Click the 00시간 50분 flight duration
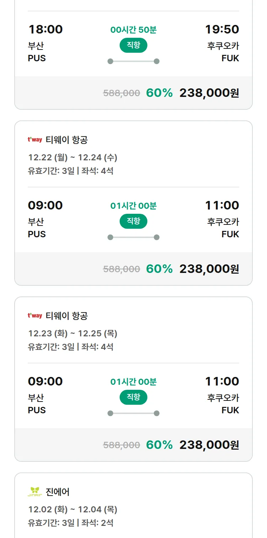The width and height of the screenshot is (267, 538). 133,30
